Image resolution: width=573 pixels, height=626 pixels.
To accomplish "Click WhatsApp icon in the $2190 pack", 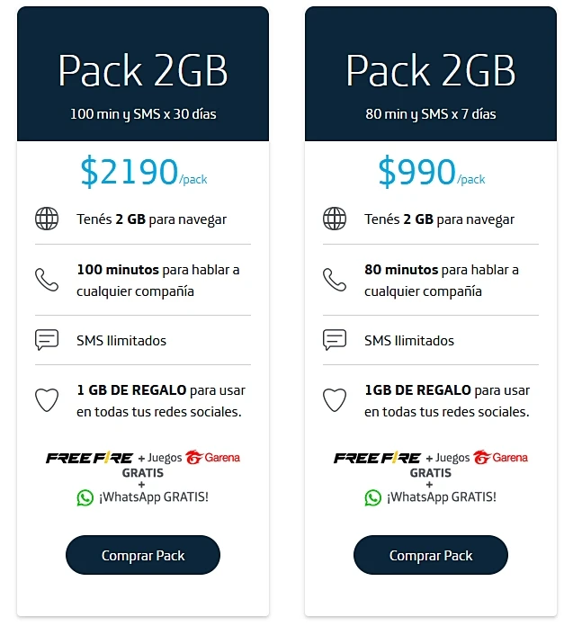I will [85, 496].
